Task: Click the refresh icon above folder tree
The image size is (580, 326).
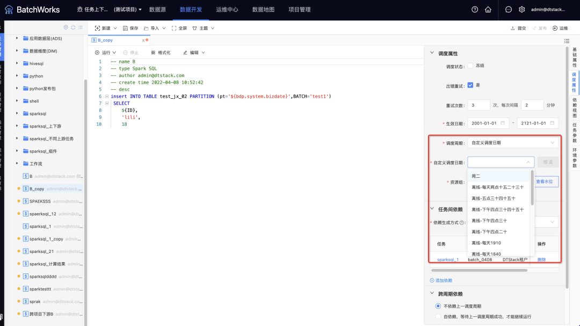Action: [x=73, y=27]
